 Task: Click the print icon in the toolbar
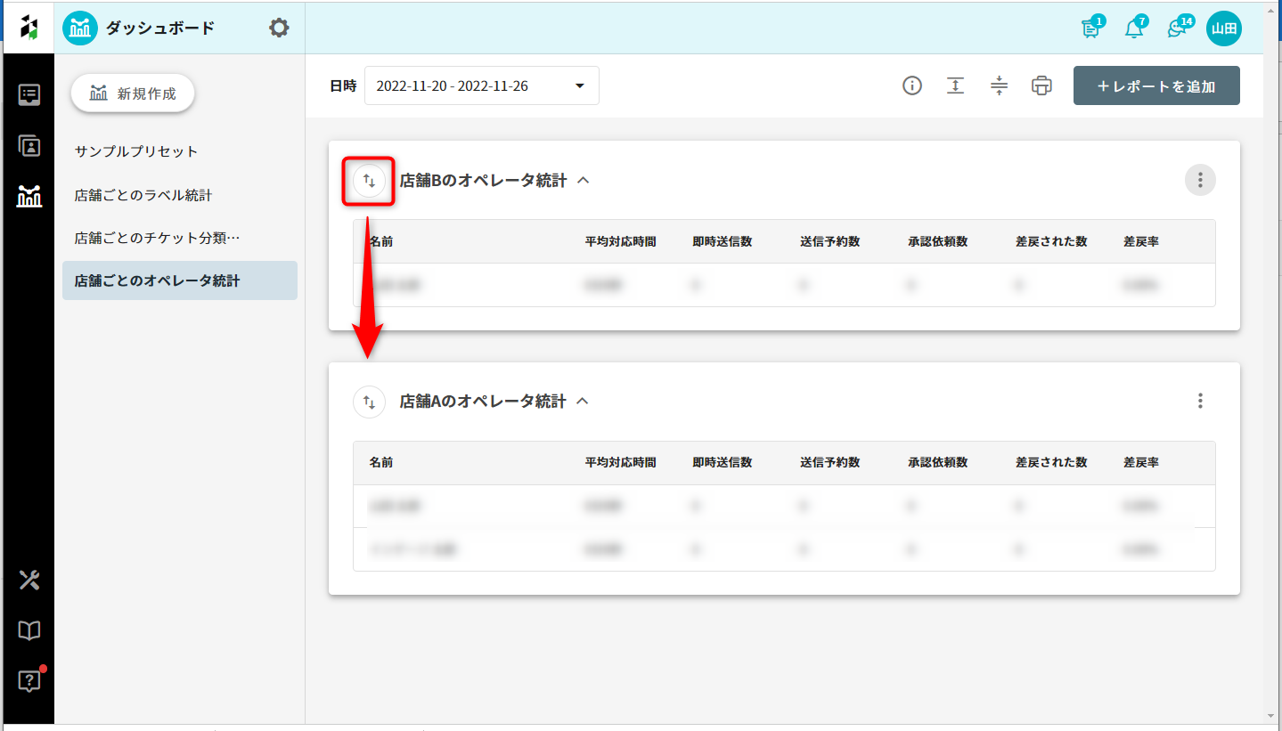tap(1041, 86)
